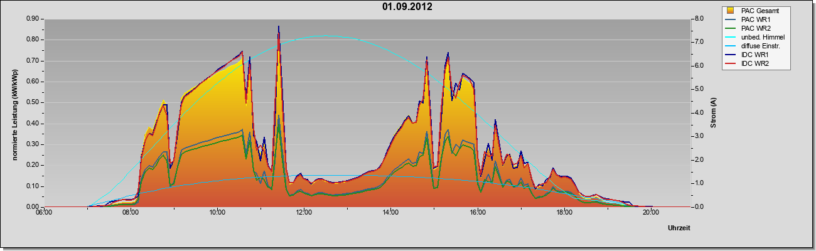Click the normierte Leistung axis title
Screen dimensions: 816x251
tap(14, 113)
